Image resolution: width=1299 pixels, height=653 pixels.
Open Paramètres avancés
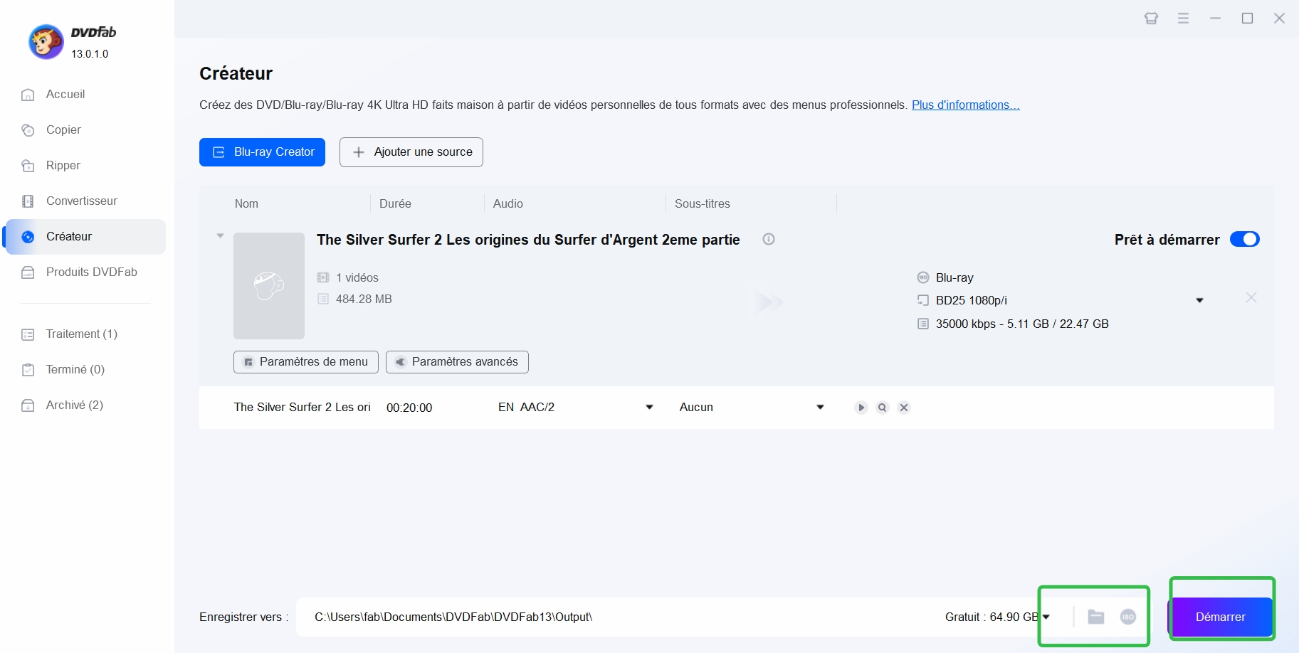click(x=457, y=362)
